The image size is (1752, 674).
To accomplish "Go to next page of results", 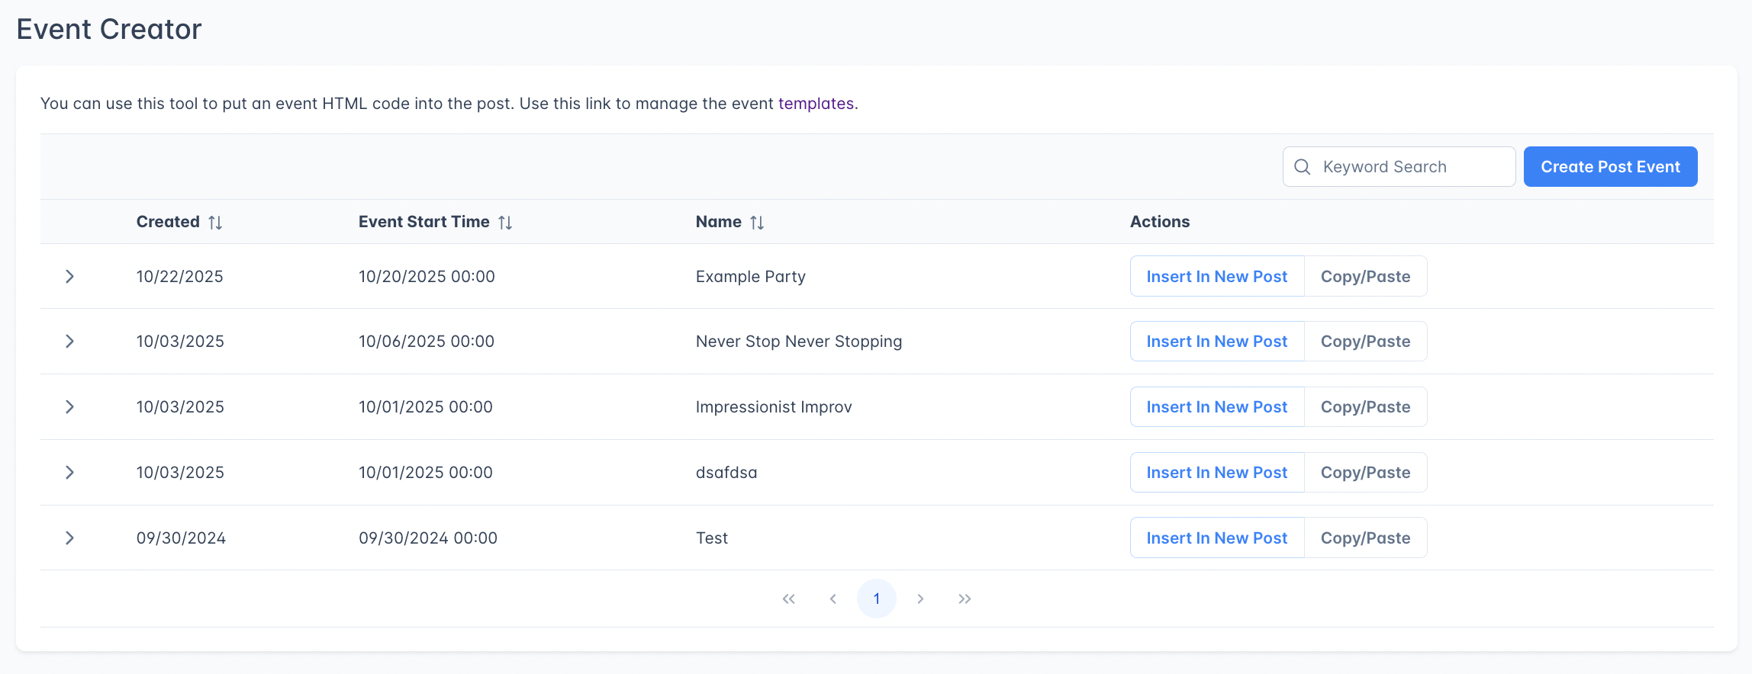I will pos(920,599).
